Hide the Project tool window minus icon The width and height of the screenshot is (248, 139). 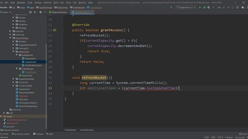pyautogui.click(x=45, y=12)
